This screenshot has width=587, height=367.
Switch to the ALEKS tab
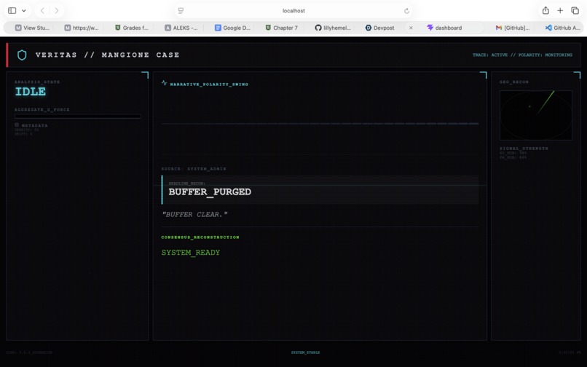click(181, 28)
